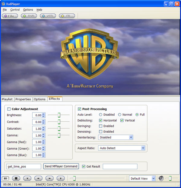Click the 00:06 / 01:46 time display

click(x=12, y=184)
